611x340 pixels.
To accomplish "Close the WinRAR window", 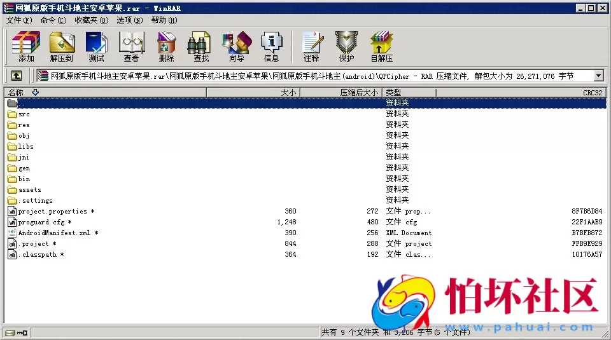I will 603,8.
